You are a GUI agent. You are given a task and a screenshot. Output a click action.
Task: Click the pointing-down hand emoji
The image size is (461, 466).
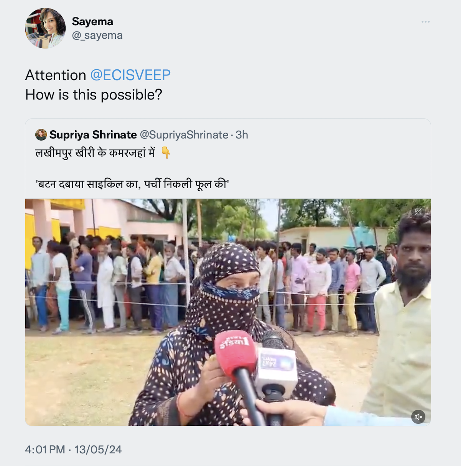(x=166, y=153)
